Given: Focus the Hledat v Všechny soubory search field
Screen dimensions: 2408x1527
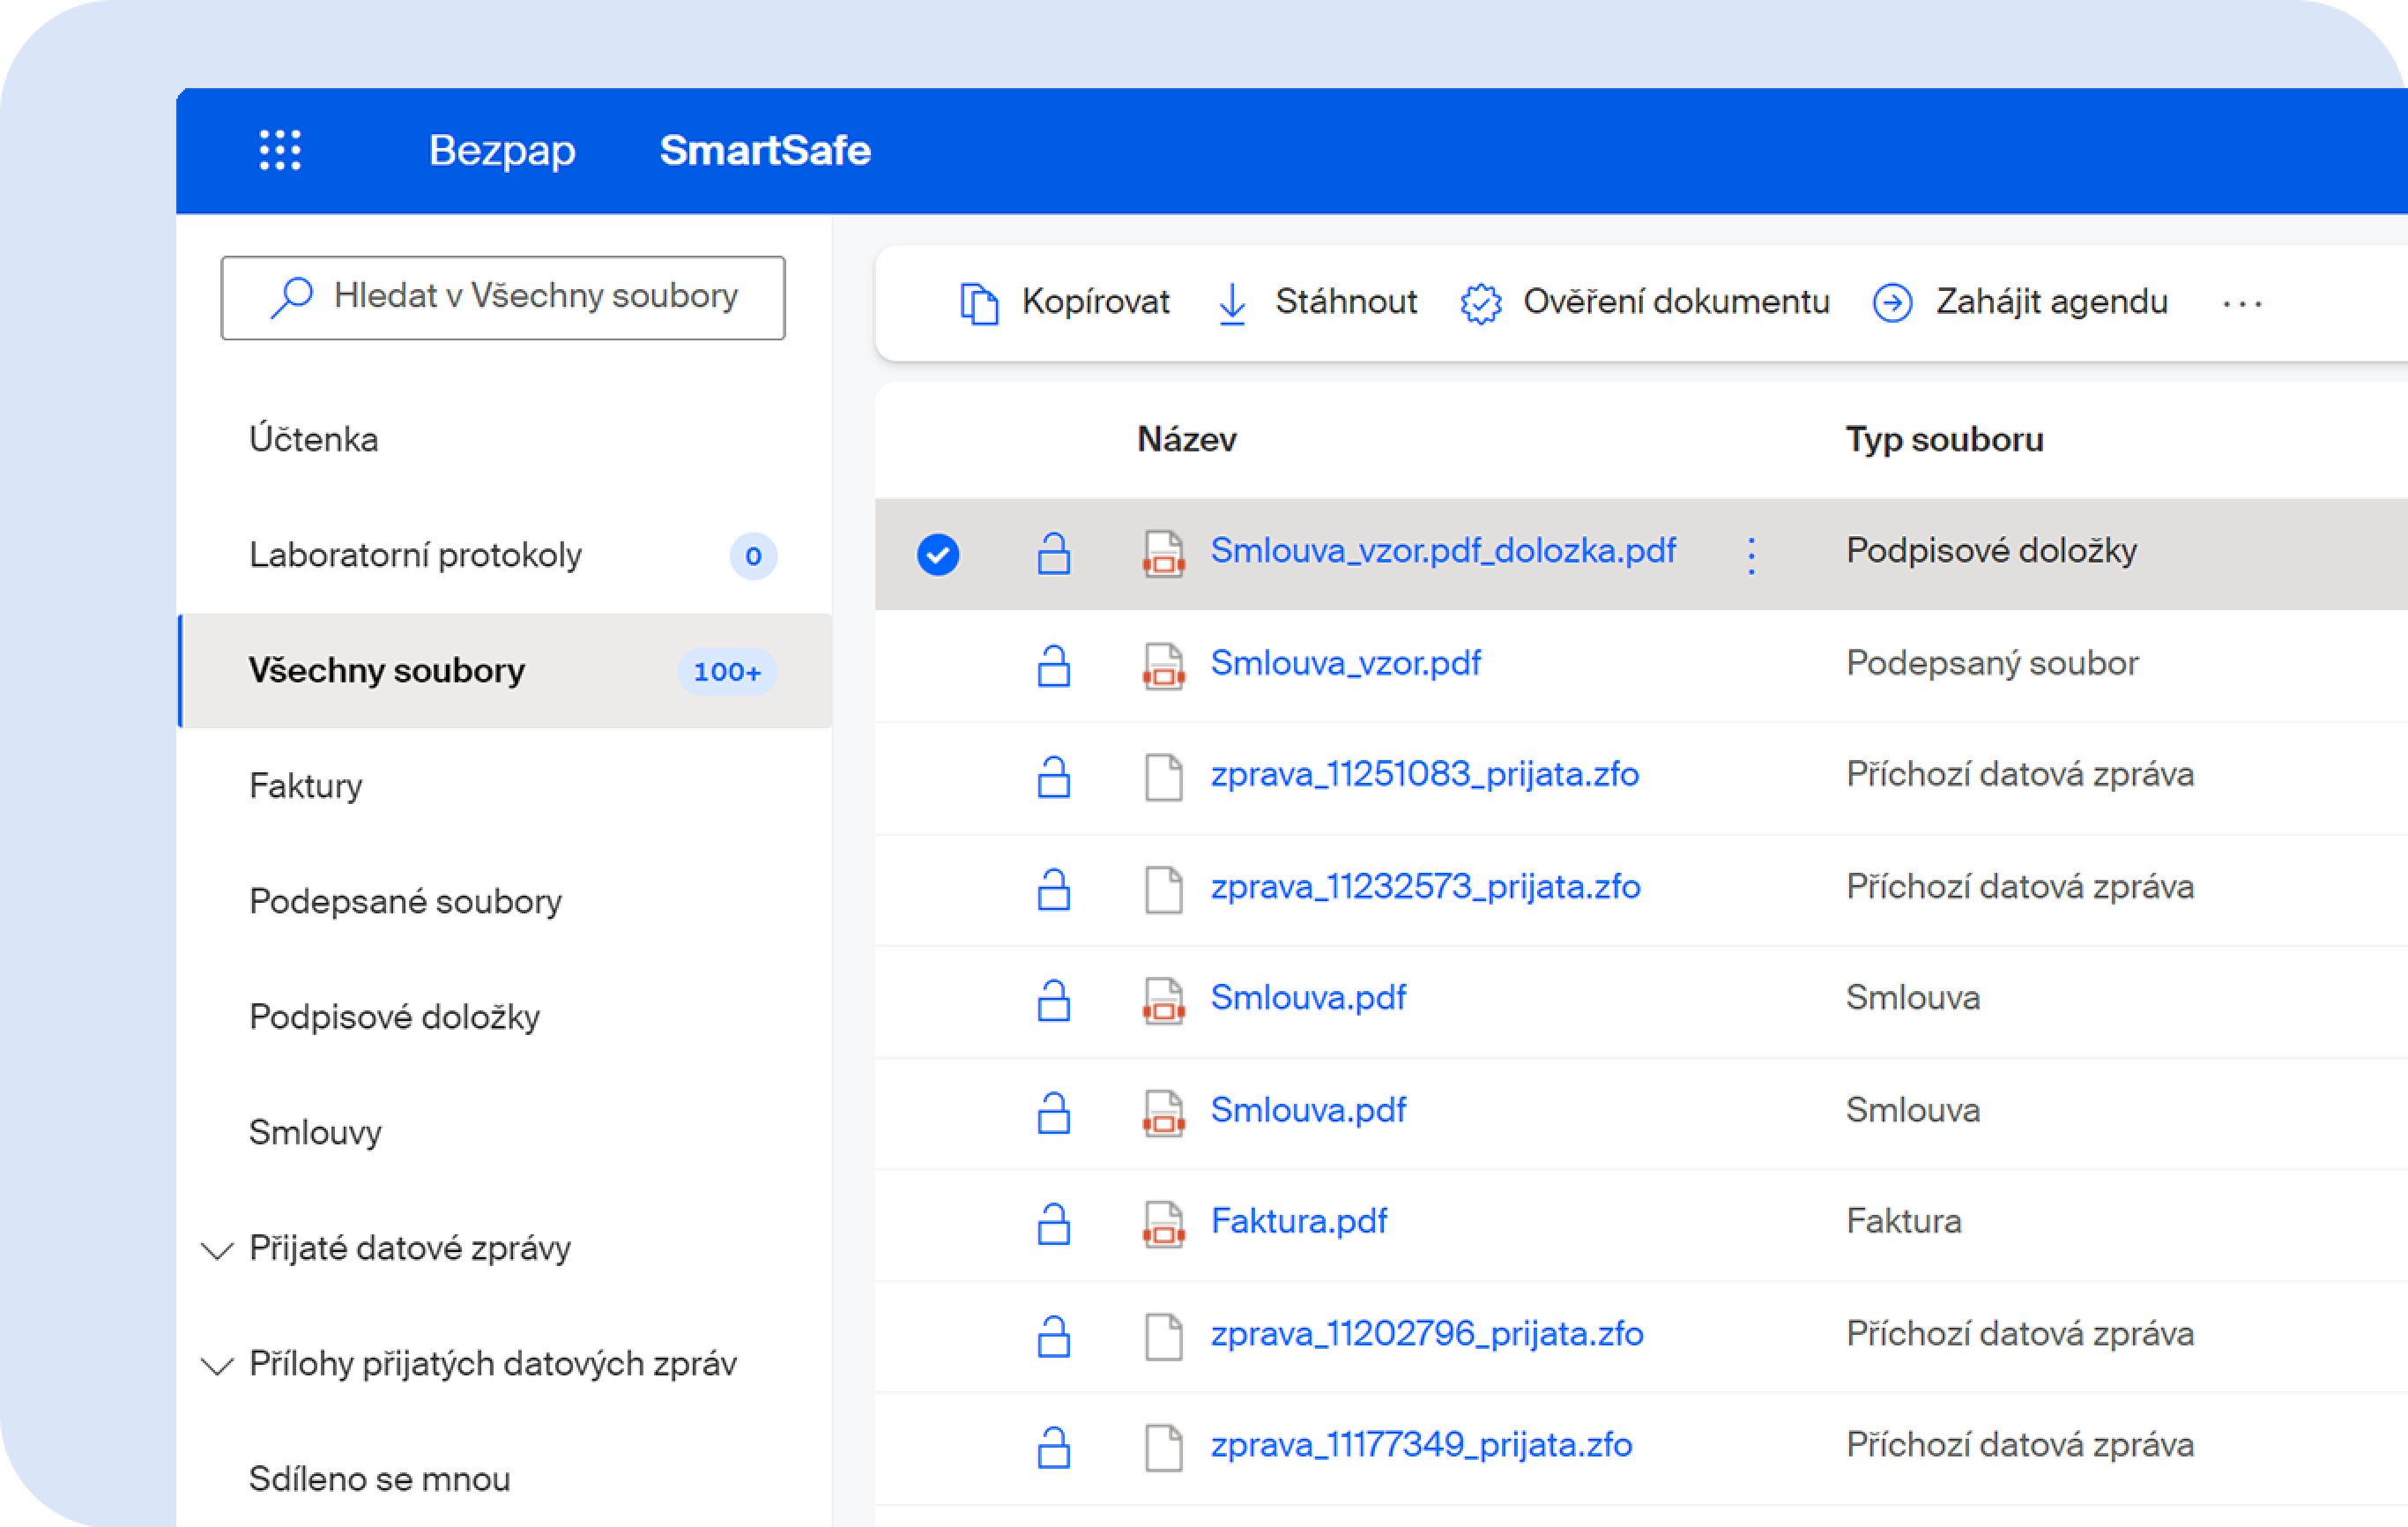Looking at the screenshot, I should click(503, 298).
